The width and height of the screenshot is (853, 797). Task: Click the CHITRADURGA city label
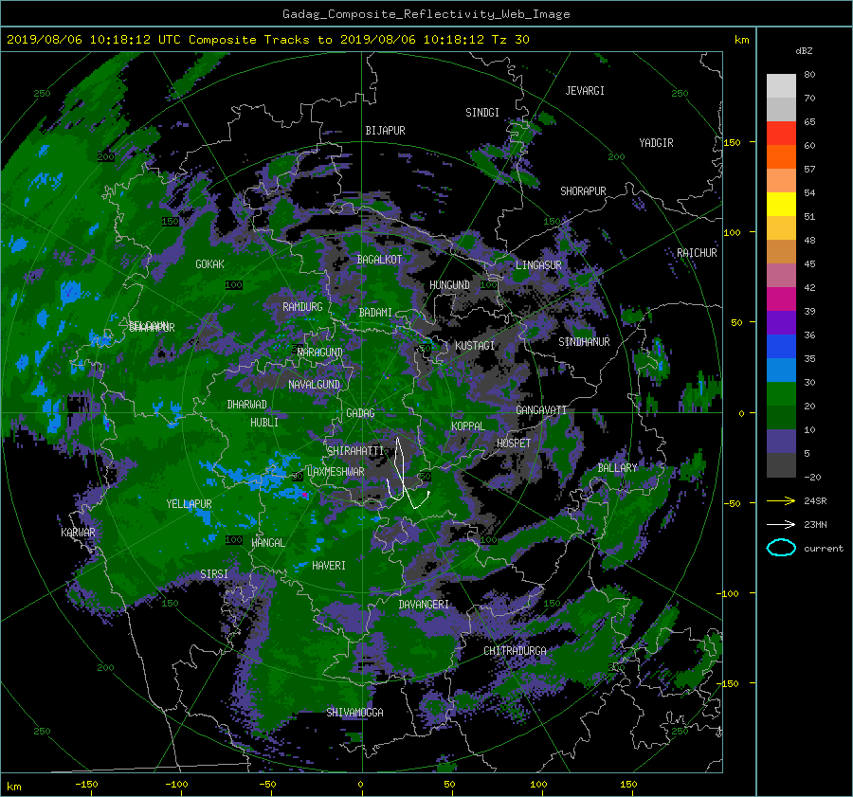click(x=516, y=651)
